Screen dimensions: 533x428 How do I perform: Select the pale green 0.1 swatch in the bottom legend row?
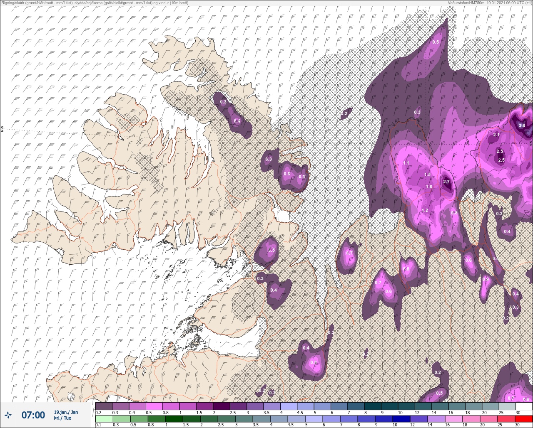[x=104, y=419]
